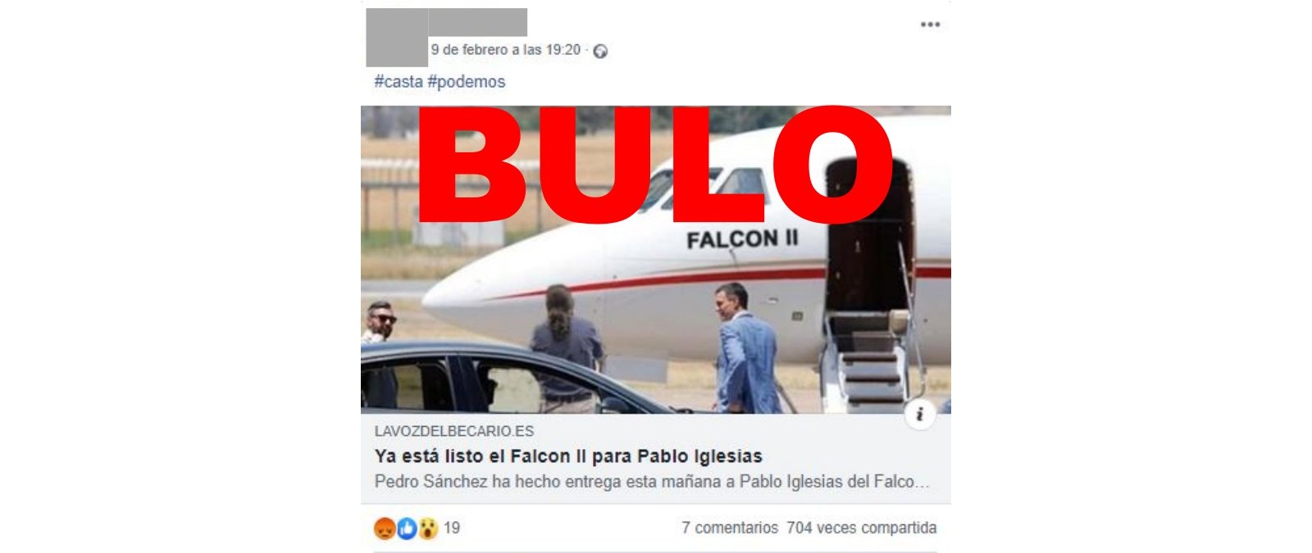Open the three-dot post options menu
1312x553 pixels.
click(930, 25)
